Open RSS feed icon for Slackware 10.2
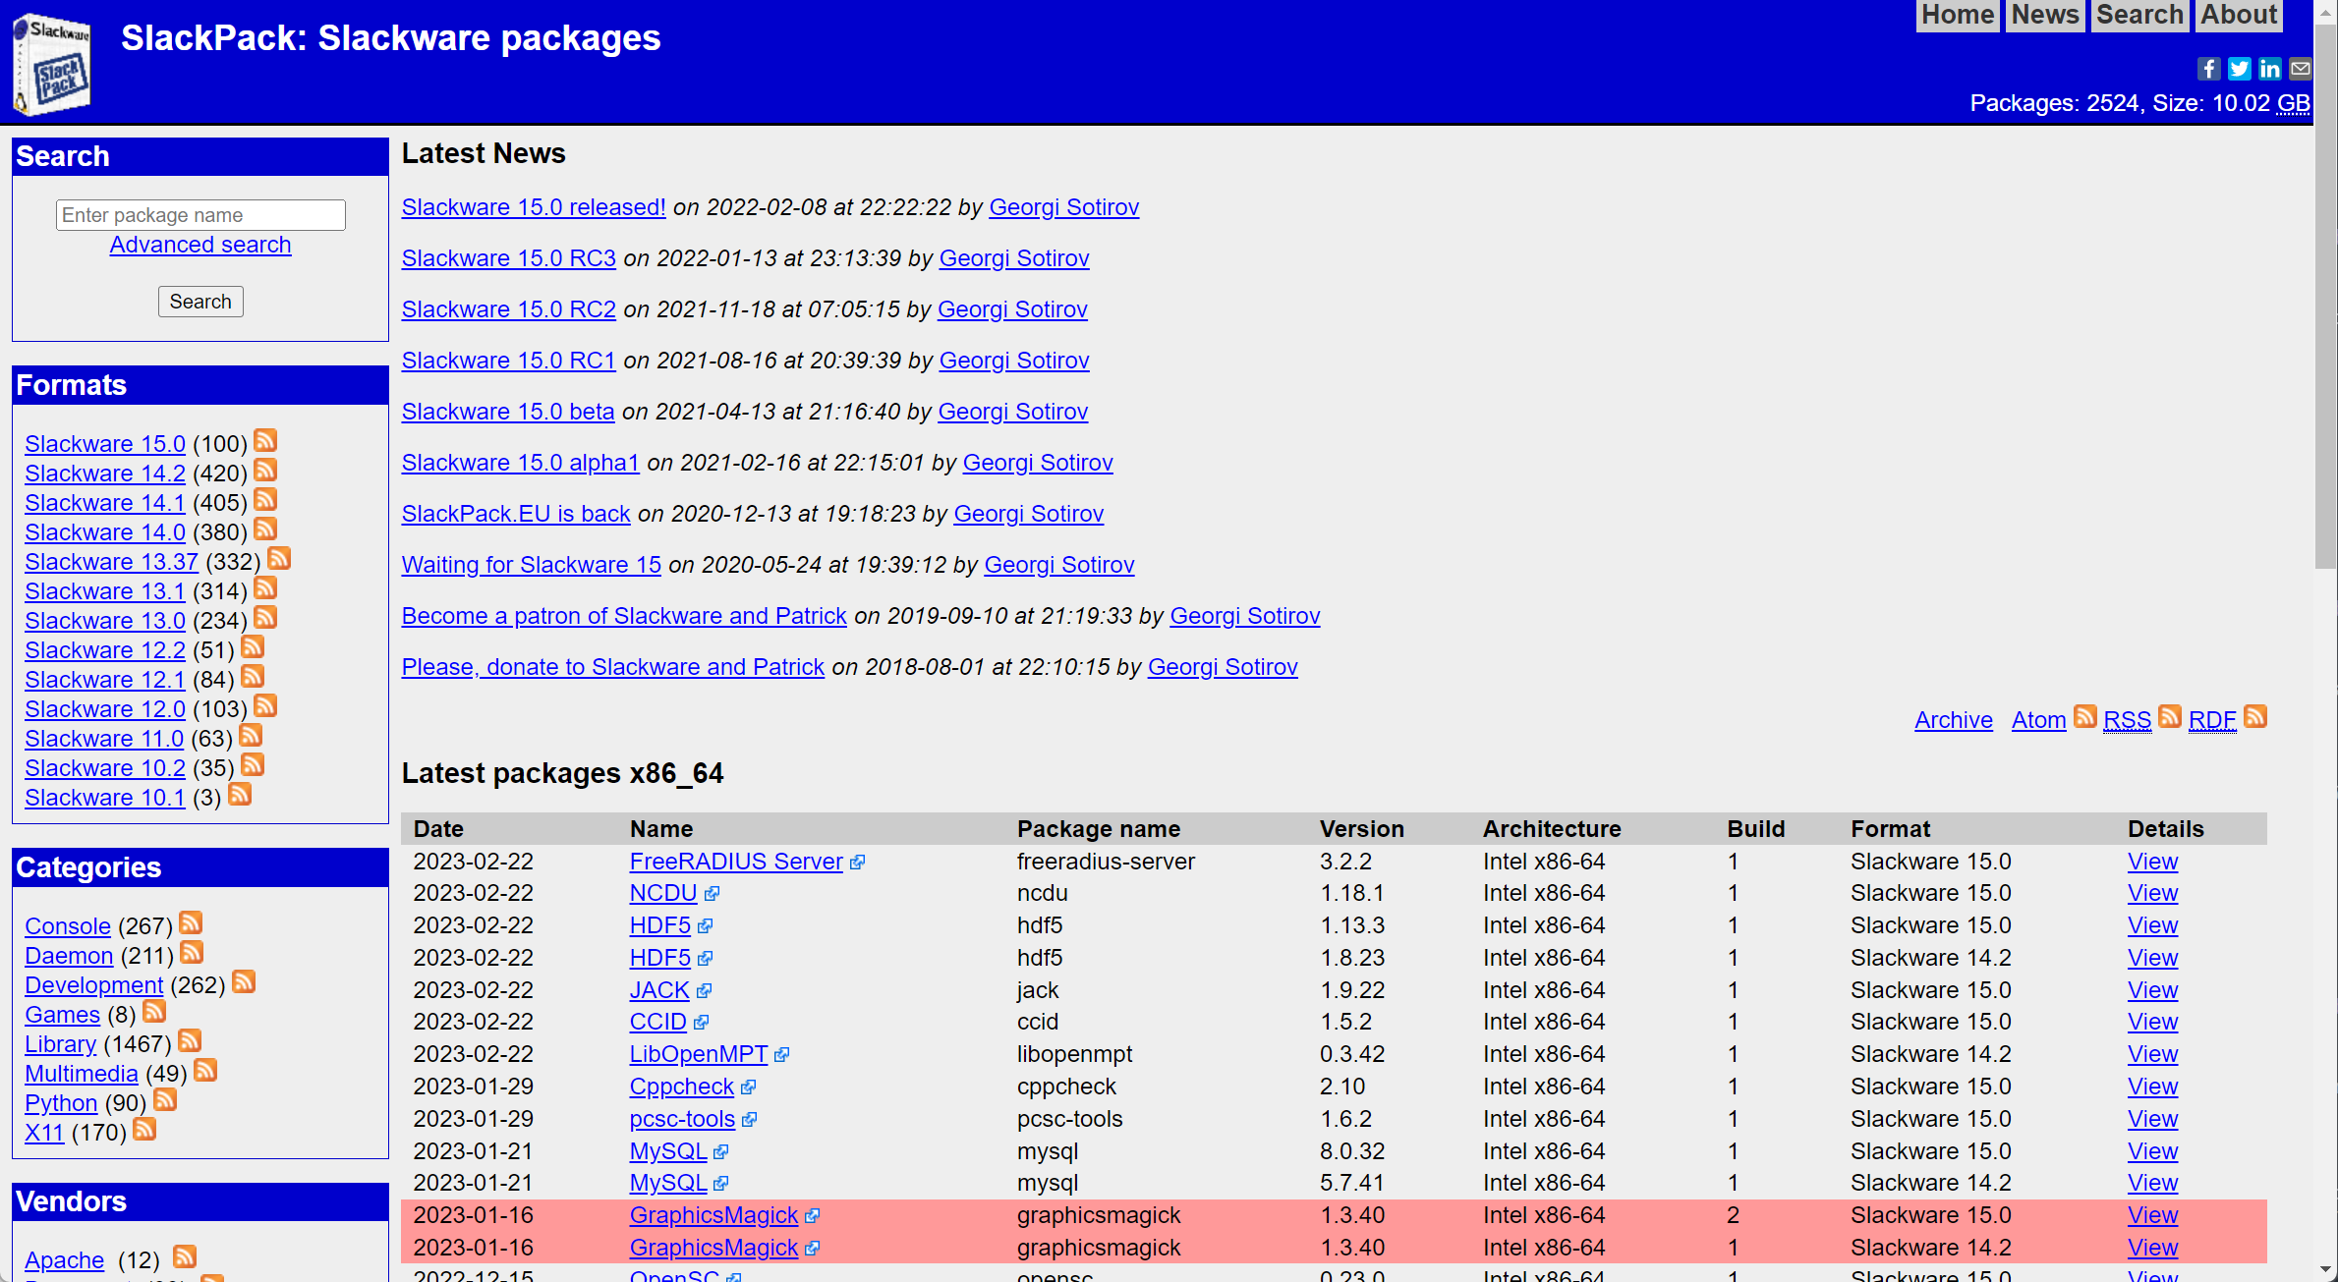The width and height of the screenshot is (2338, 1282). click(x=253, y=764)
